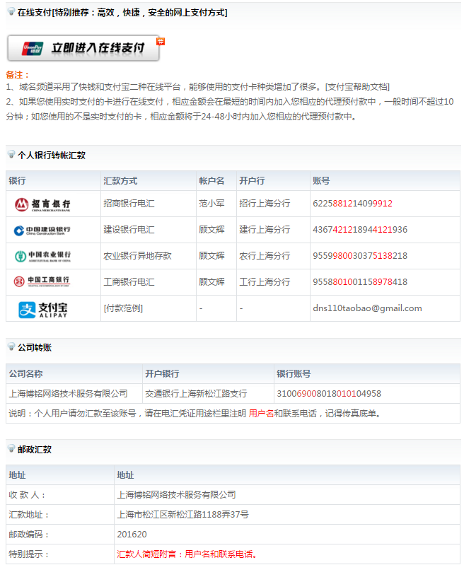Viewport: 464px width, 577px height.
Task: Click the 付款范例 text in Alipay row
Action: point(123,308)
